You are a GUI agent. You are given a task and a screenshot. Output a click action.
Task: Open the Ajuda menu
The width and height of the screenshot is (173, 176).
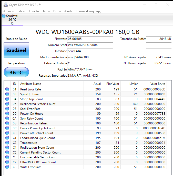tap(68, 11)
